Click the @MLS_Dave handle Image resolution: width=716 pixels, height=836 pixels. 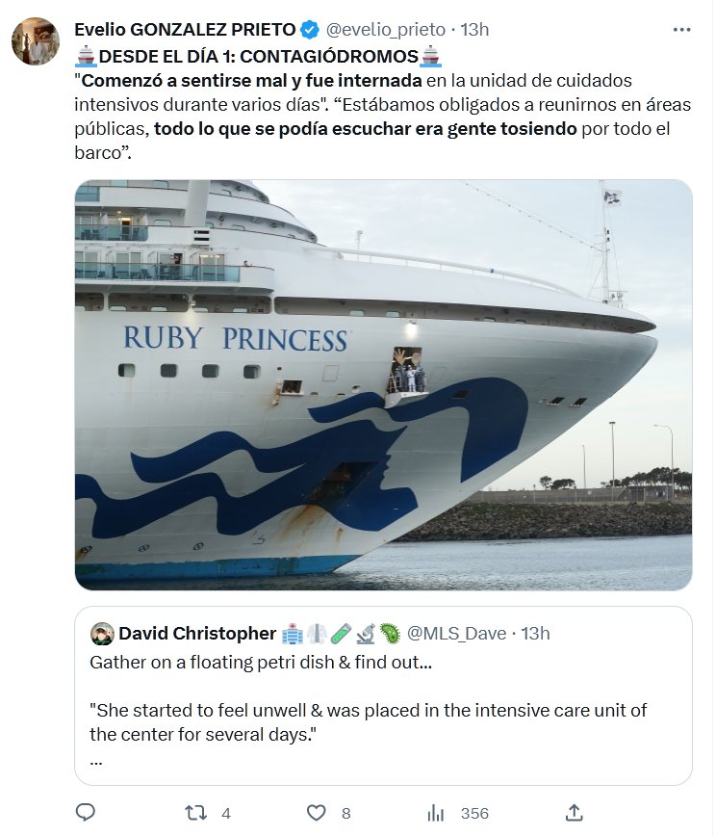(457, 633)
